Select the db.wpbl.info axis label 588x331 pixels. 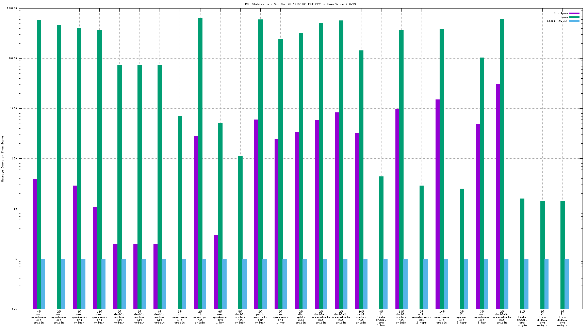300,317
